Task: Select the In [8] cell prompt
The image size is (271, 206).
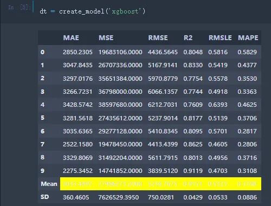Action: (x=18, y=8)
